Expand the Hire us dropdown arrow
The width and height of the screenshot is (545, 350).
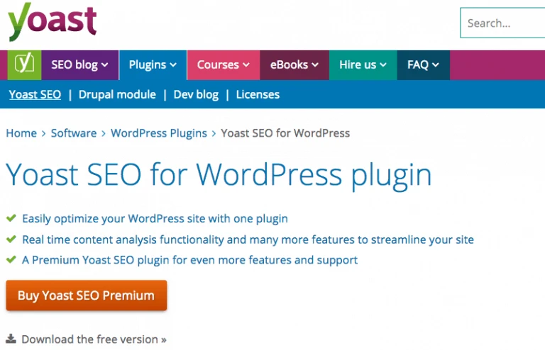coord(383,65)
